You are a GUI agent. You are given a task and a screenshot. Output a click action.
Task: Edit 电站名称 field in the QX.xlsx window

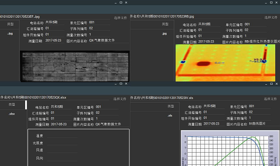coord(61,107)
